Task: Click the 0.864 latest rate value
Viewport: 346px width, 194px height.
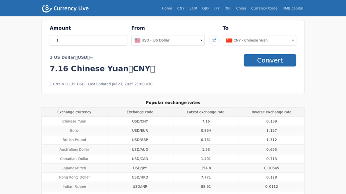Action: (206, 131)
